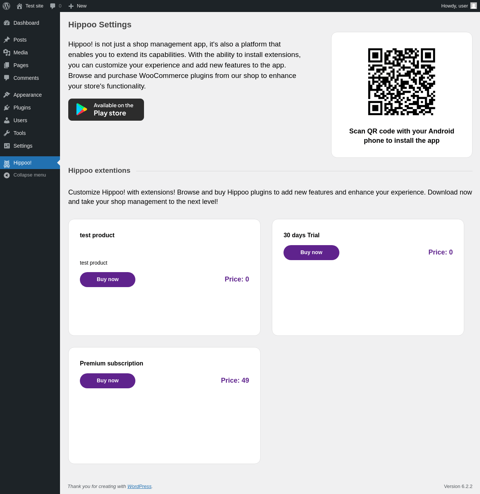This screenshot has height=494, width=480.
Task: Open the Users menu item
Action: 20,120
